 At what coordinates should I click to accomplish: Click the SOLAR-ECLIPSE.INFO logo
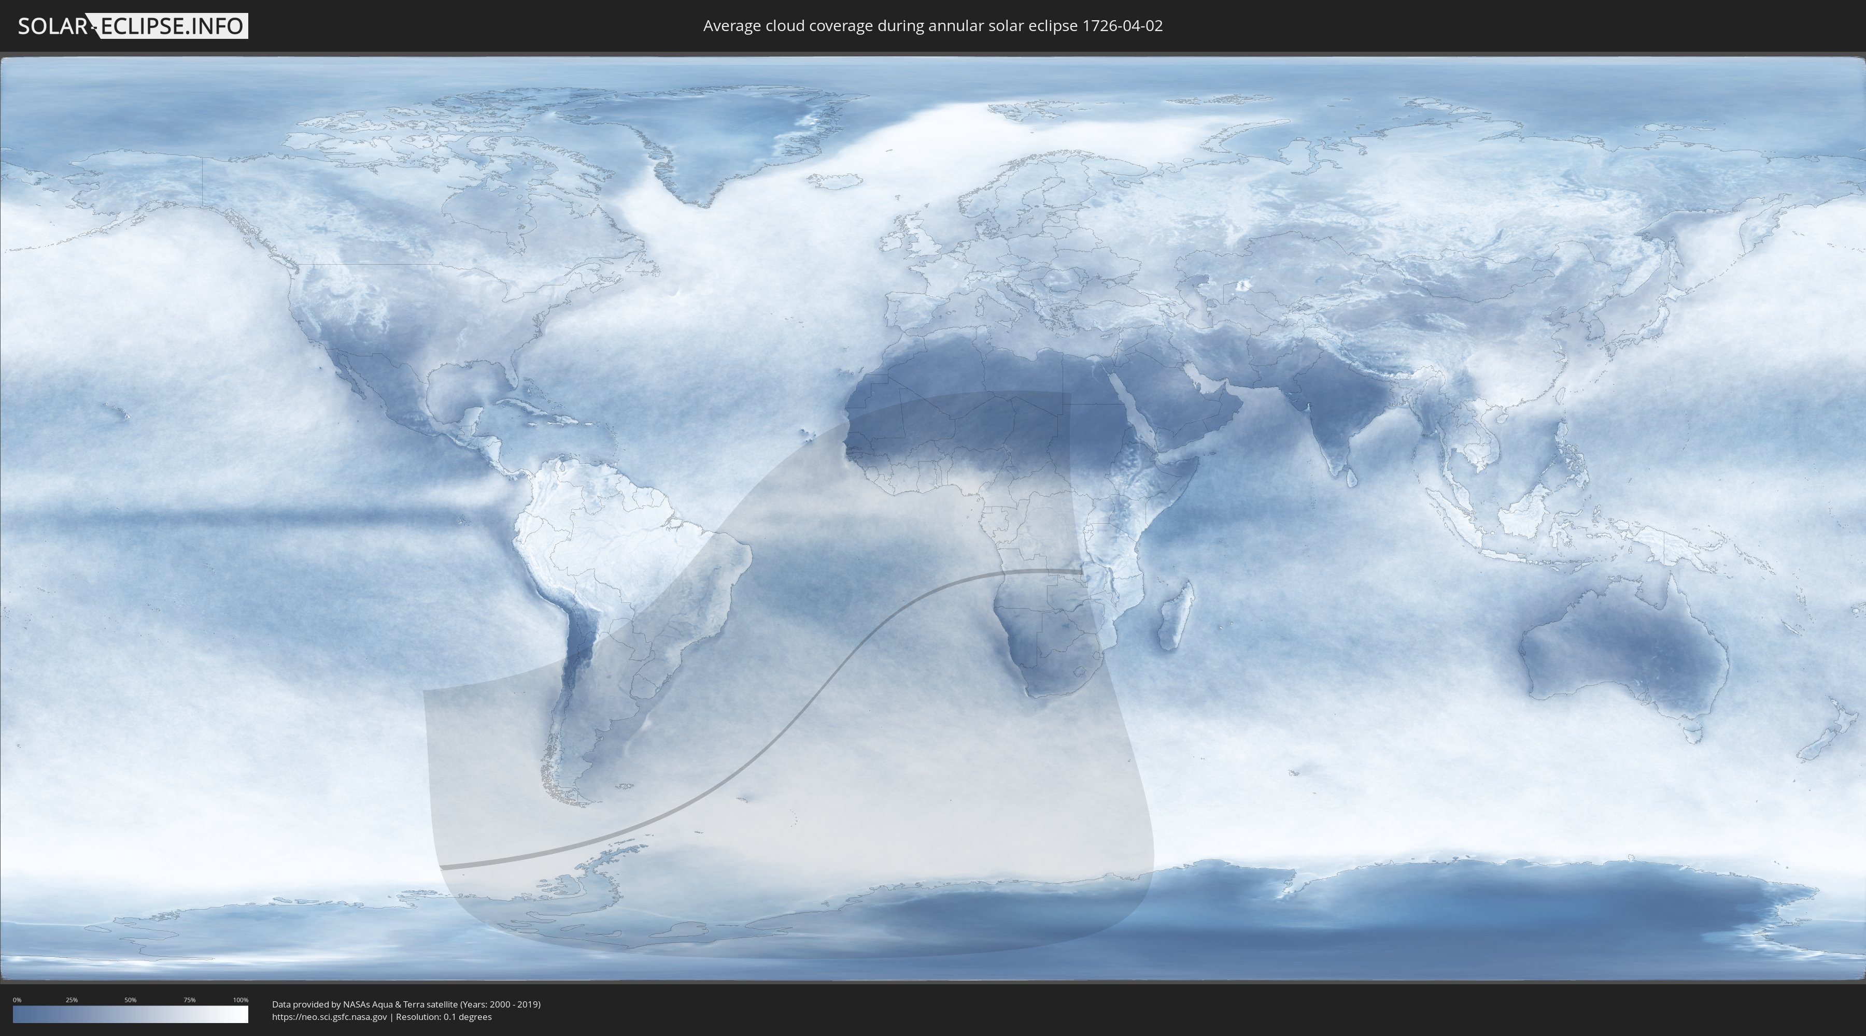pos(133,26)
